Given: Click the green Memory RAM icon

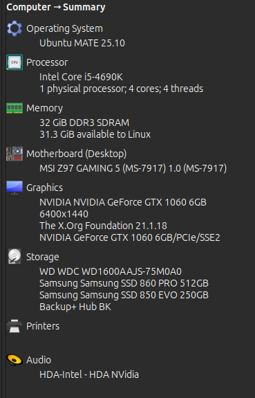Looking at the screenshot, I should (15, 108).
